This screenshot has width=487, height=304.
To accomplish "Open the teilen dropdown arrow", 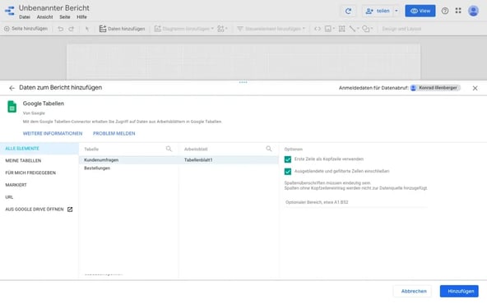I will [397, 11].
